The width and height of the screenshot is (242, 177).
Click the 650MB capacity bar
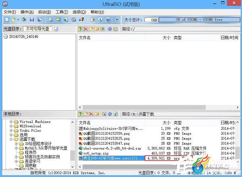click(x=199, y=20)
